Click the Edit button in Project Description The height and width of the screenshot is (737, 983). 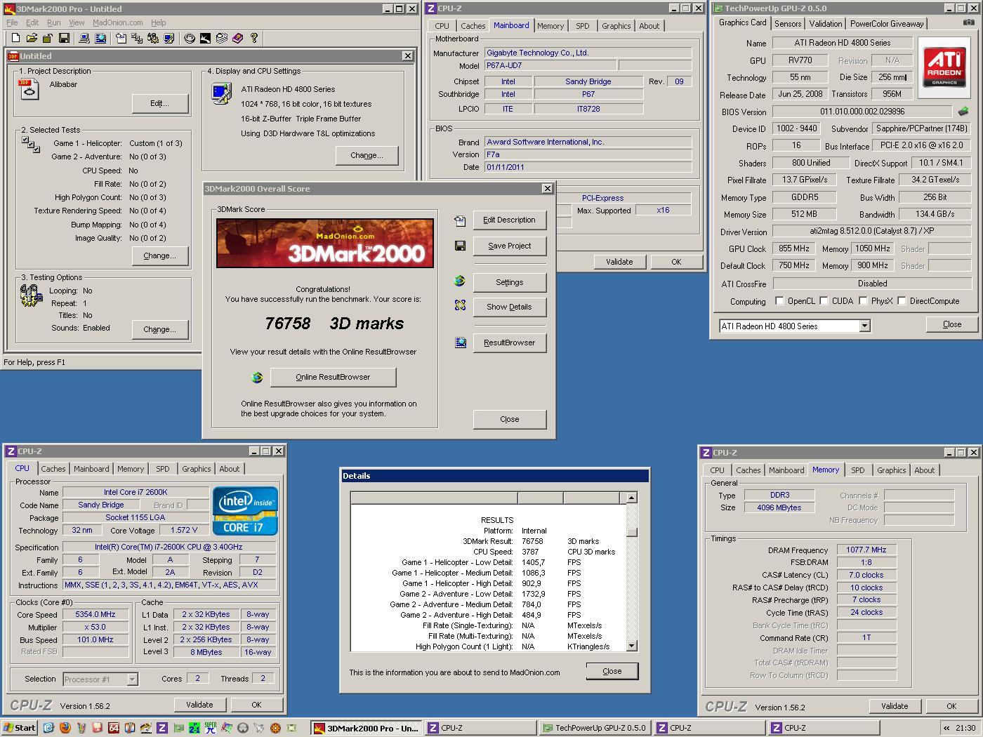tap(159, 103)
